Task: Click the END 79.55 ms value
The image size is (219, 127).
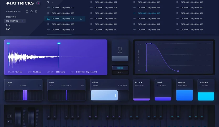Action: point(37,72)
